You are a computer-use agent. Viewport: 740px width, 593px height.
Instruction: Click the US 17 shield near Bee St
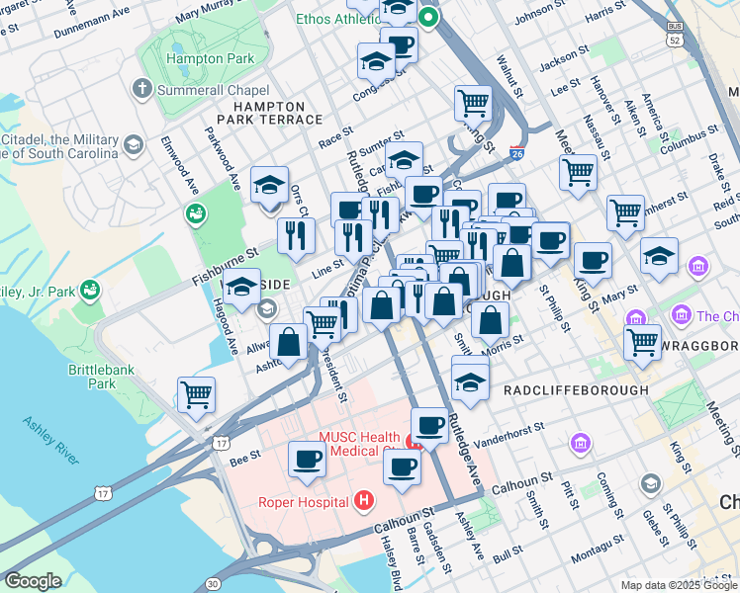[221, 443]
